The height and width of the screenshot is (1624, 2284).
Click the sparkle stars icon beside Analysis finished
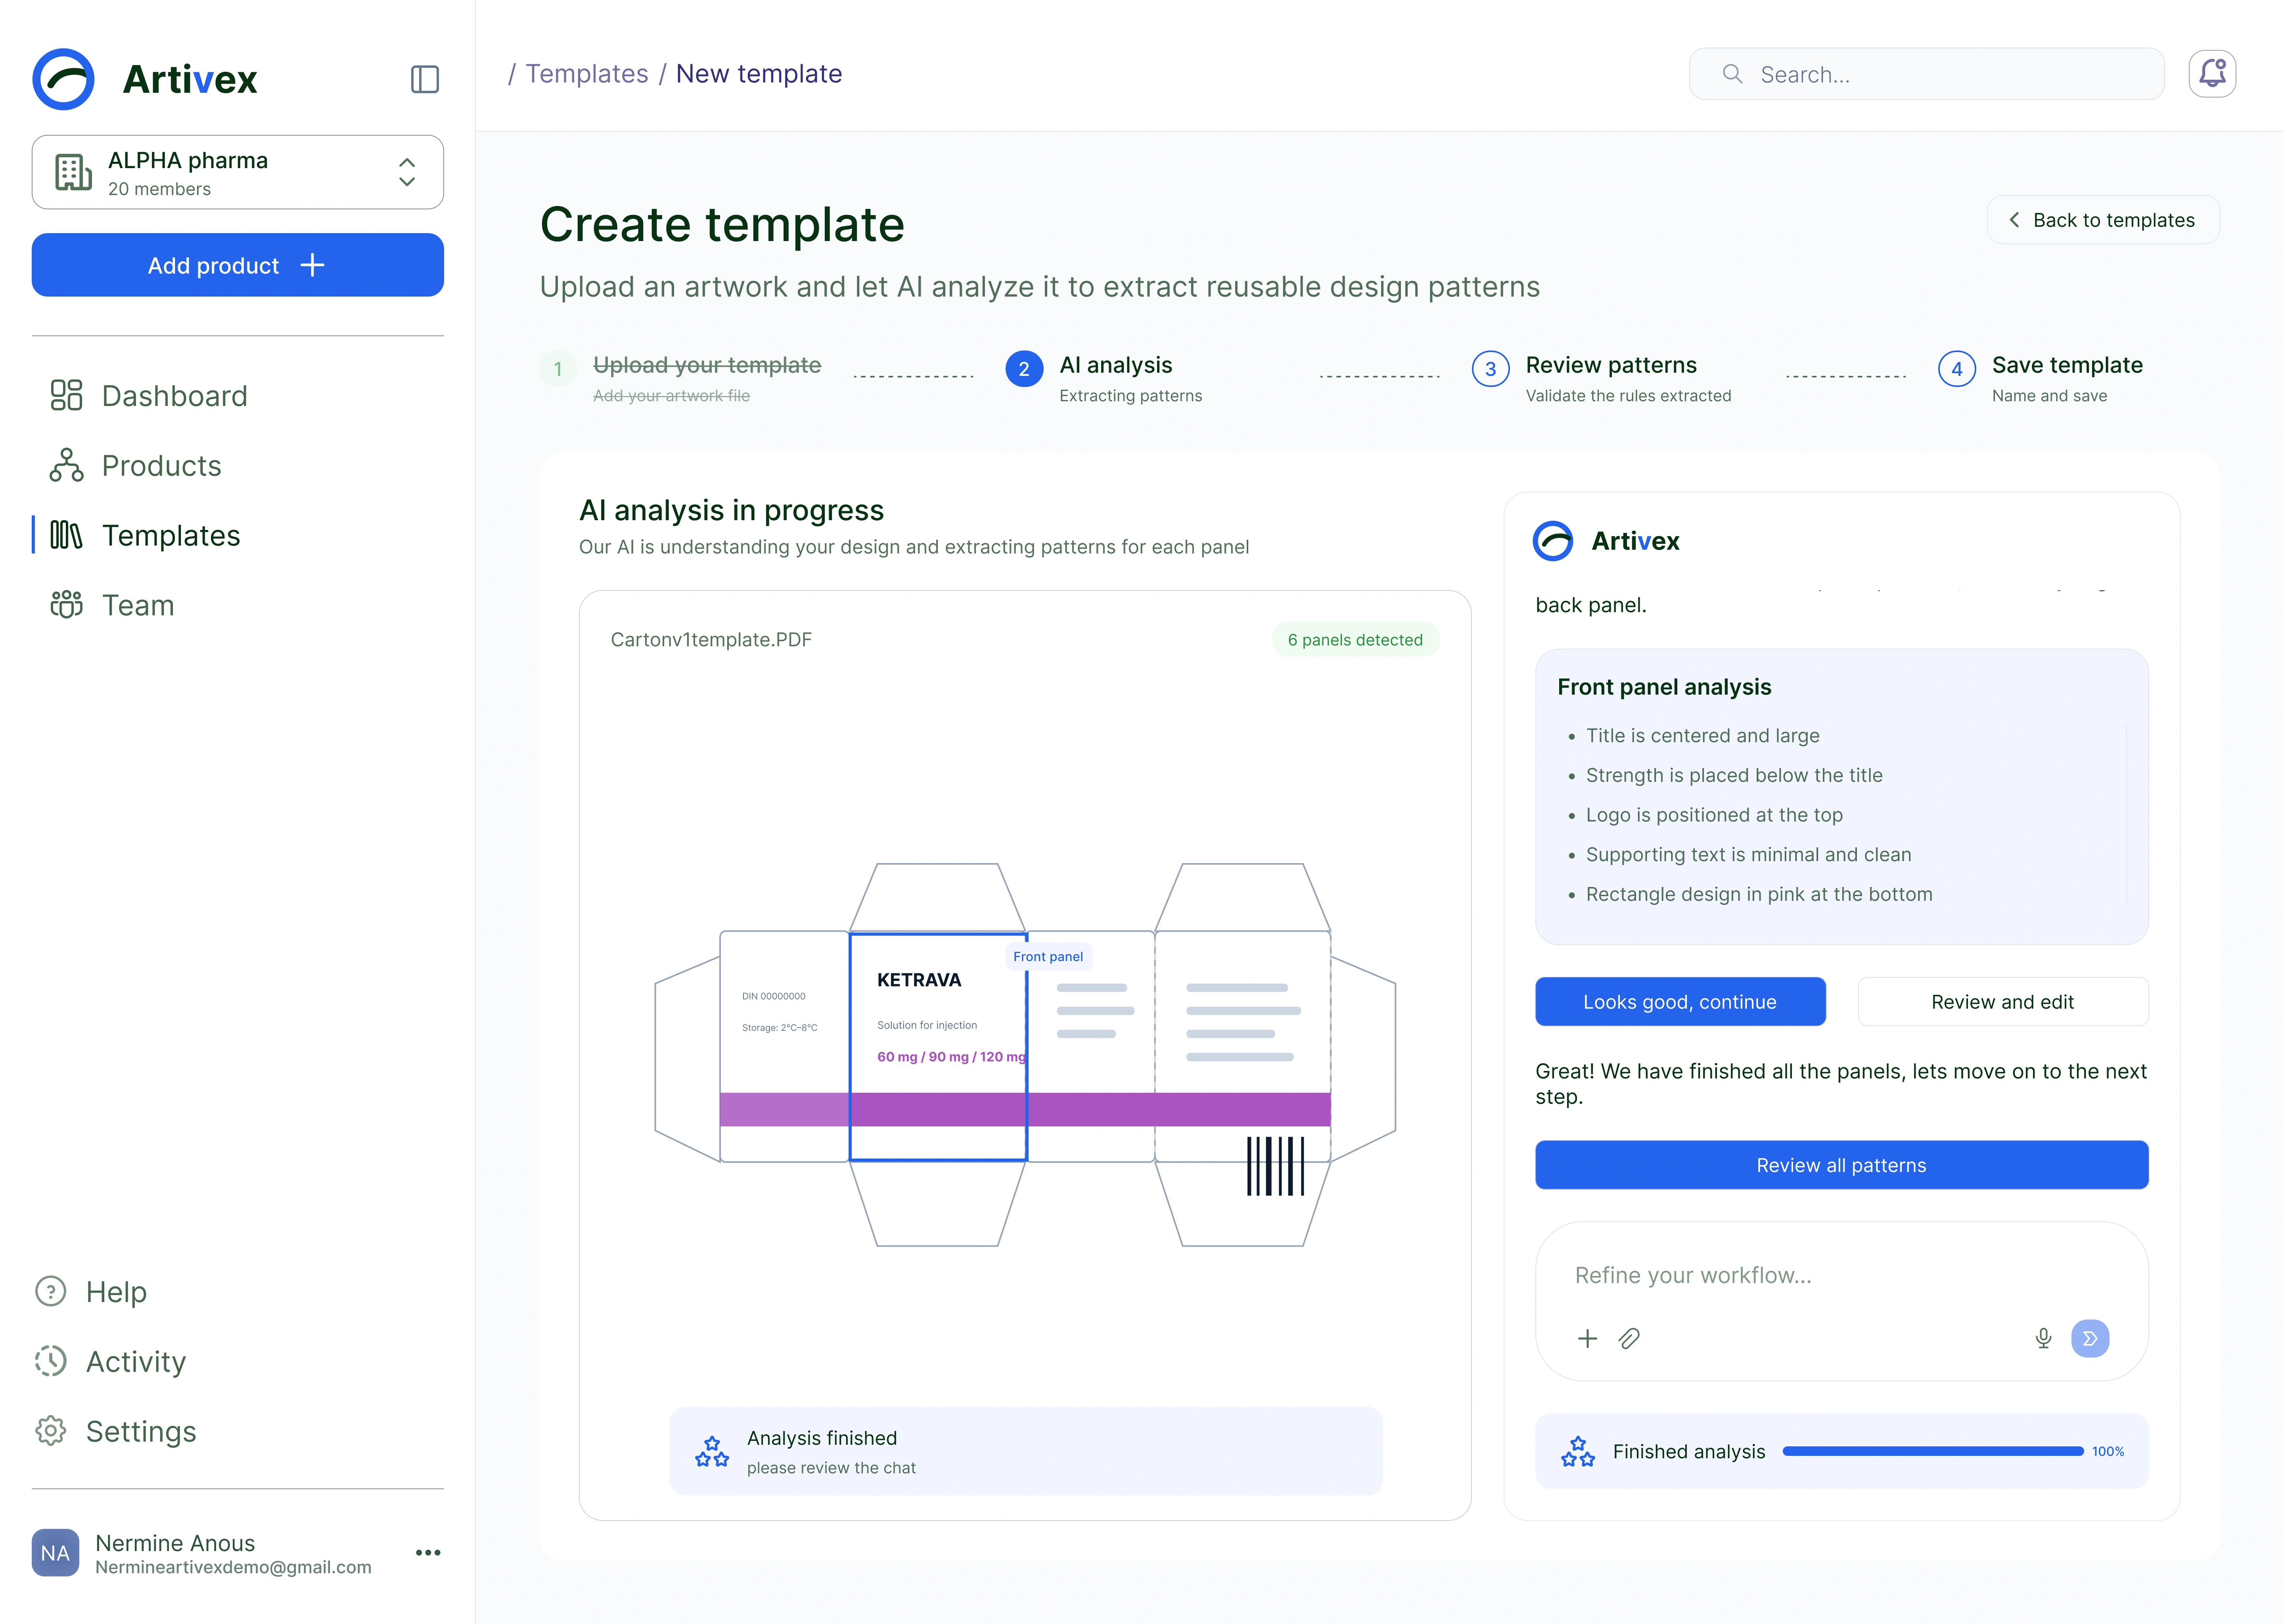pyautogui.click(x=712, y=1452)
